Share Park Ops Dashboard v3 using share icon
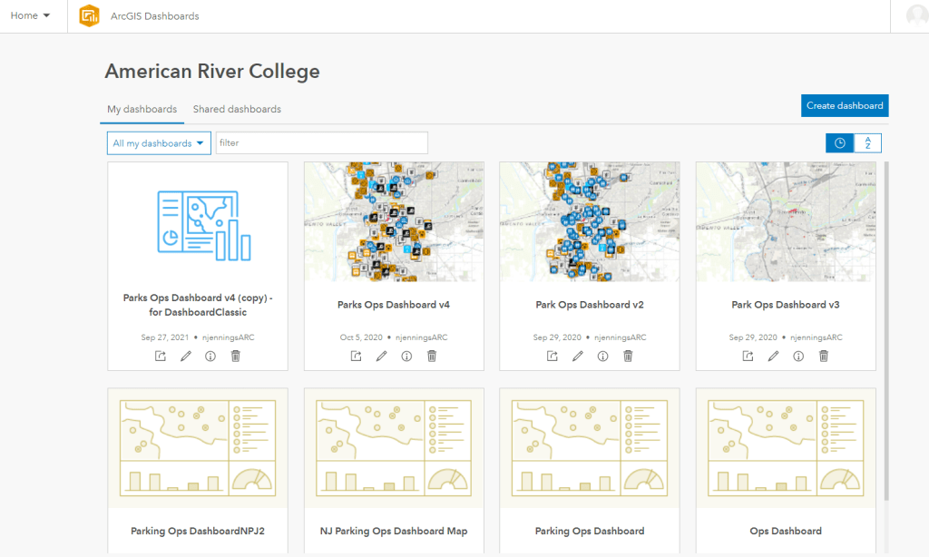 click(748, 357)
